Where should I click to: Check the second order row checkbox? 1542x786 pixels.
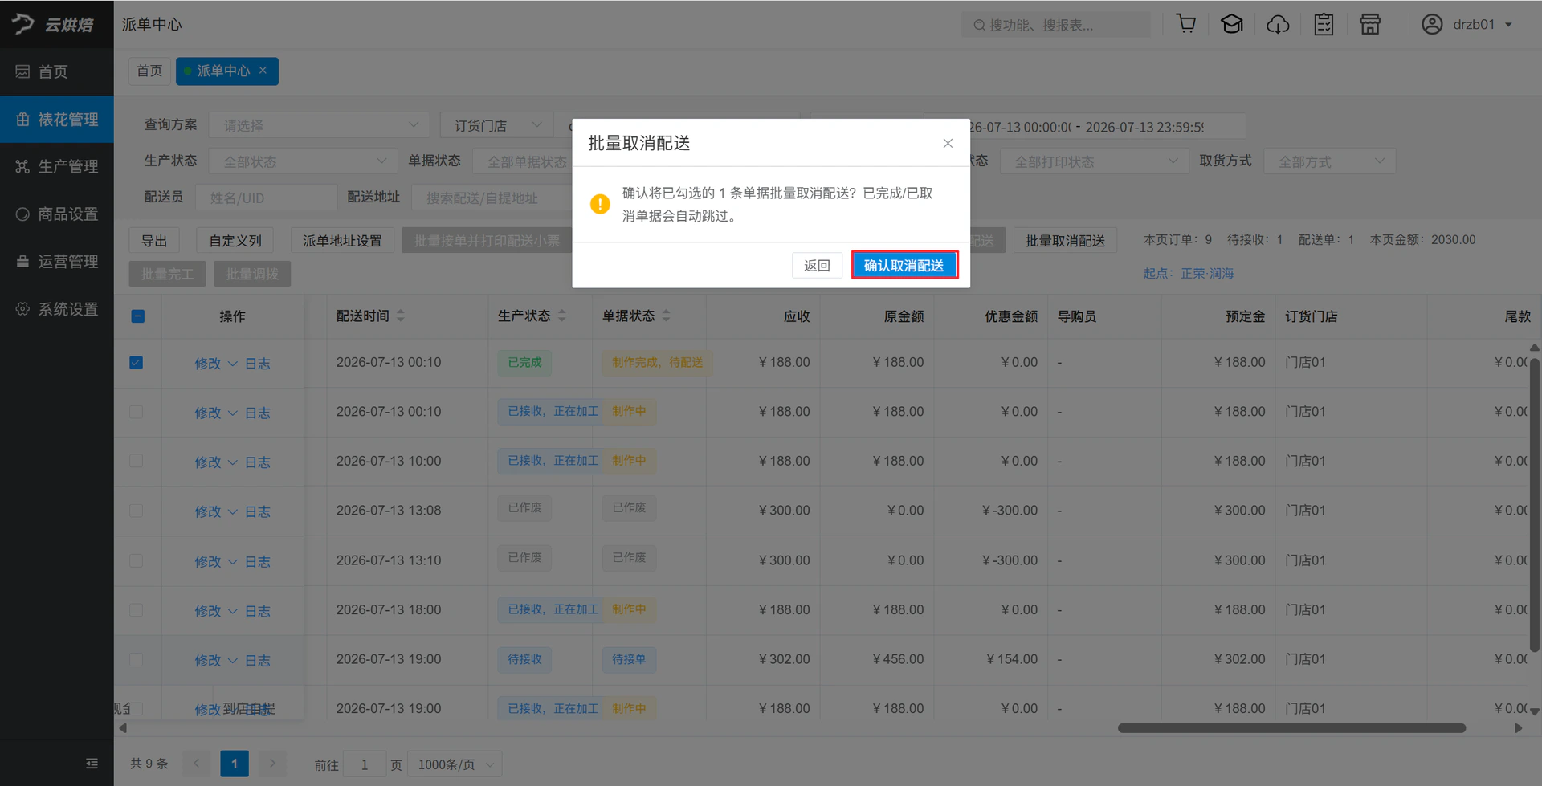pyautogui.click(x=137, y=412)
